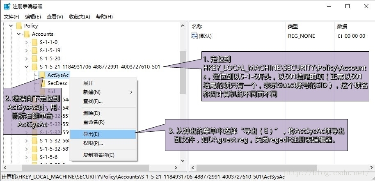The height and width of the screenshot is (181, 375).
Task: Click the 01 00 00 00 data cell
Action: [351, 36]
